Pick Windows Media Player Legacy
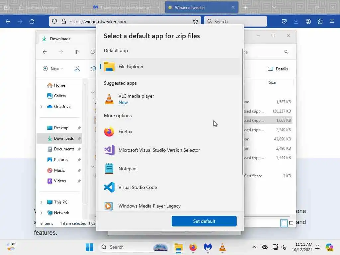The width and height of the screenshot is (340, 255). click(x=170, y=206)
